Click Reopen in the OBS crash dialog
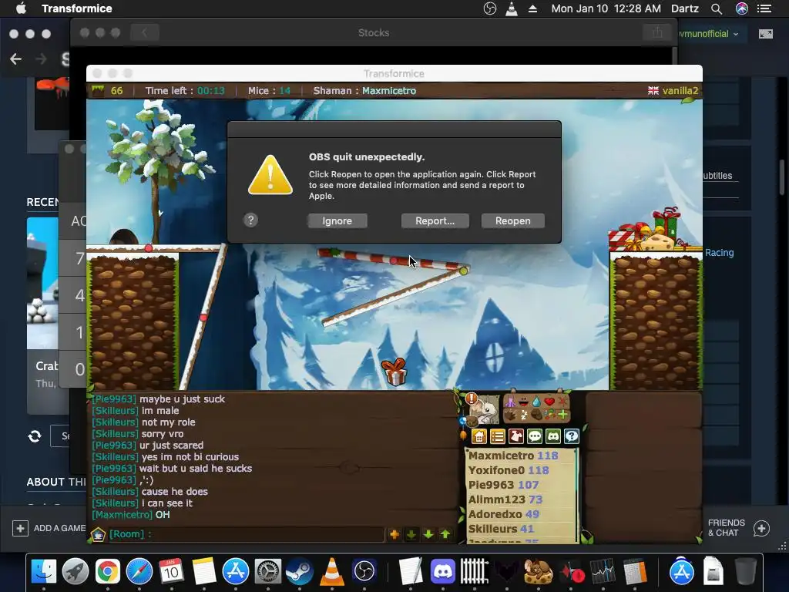The width and height of the screenshot is (789, 592). click(512, 220)
